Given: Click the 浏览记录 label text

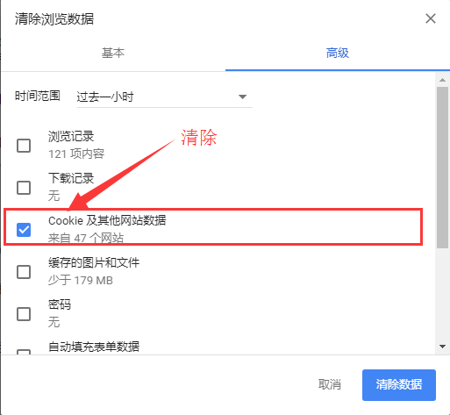Looking at the screenshot, I should (x=71, y=137).
